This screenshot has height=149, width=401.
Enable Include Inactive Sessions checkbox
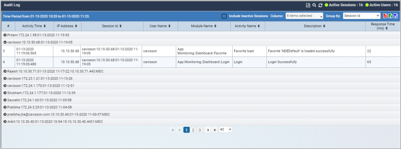coord(224,16)
